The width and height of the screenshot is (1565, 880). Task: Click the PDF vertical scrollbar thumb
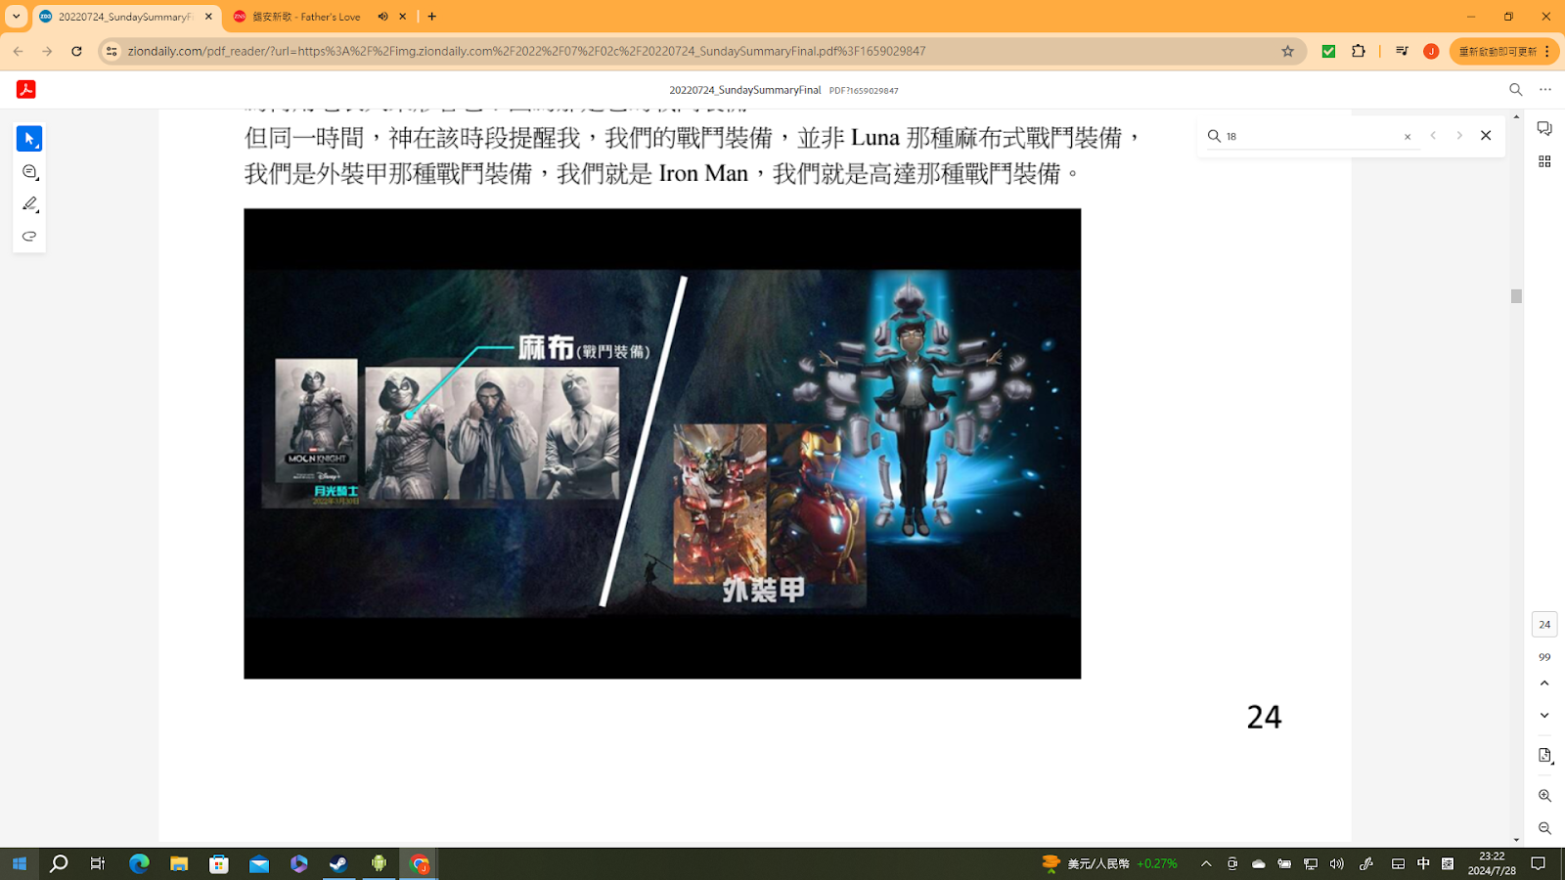[1516, 296]
